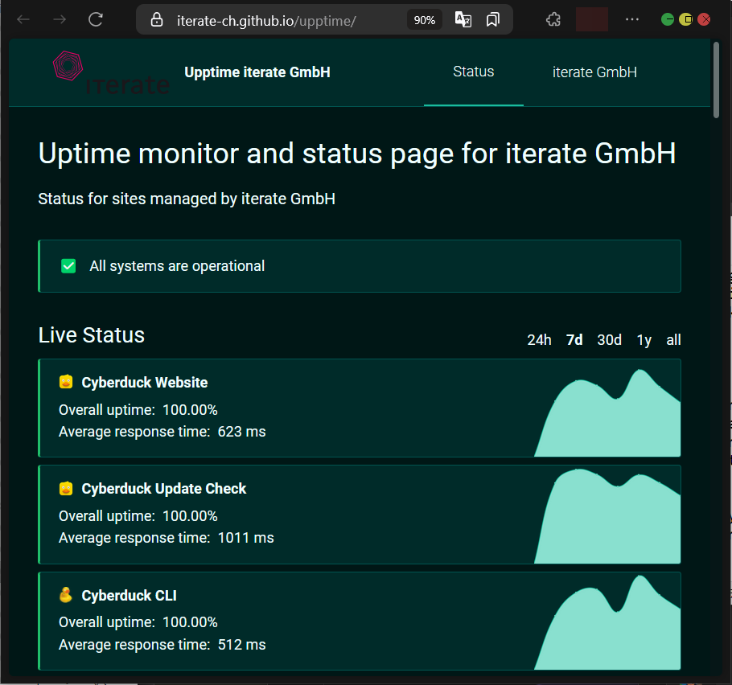Screen dimensions: 732x685
Task: Open the Cyberduck Website status link
Action: (x=145, y=383)
